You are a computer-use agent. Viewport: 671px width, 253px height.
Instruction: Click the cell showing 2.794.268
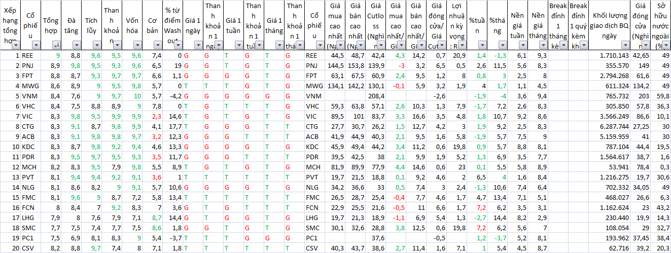click(x=609, y=76)
